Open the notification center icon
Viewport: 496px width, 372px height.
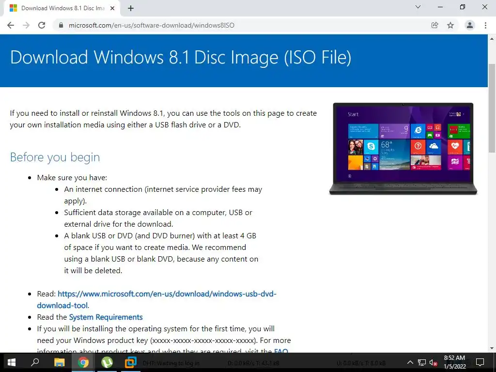pyautogui.click(x=480, y=362)
